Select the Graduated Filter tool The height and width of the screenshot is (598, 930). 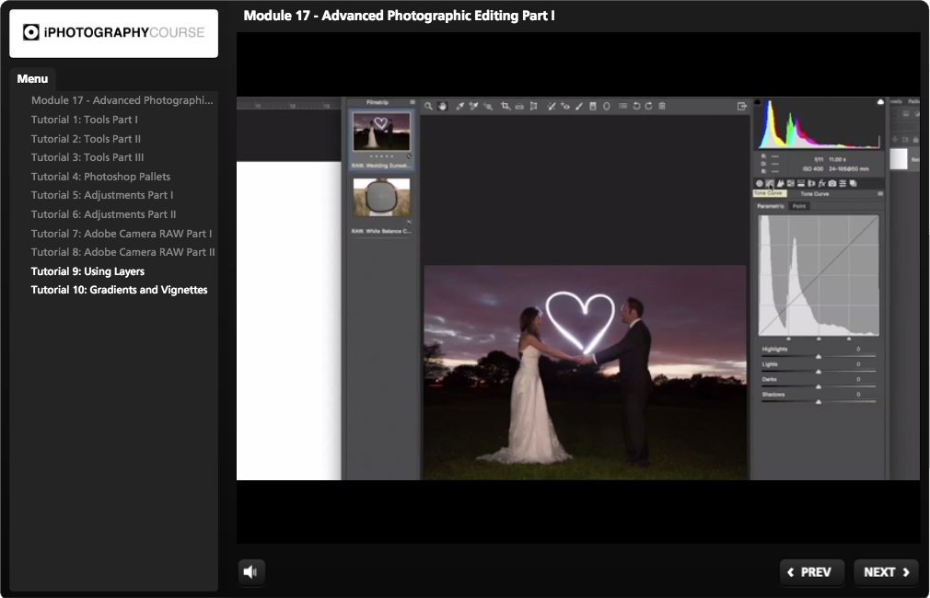(592, 106)
